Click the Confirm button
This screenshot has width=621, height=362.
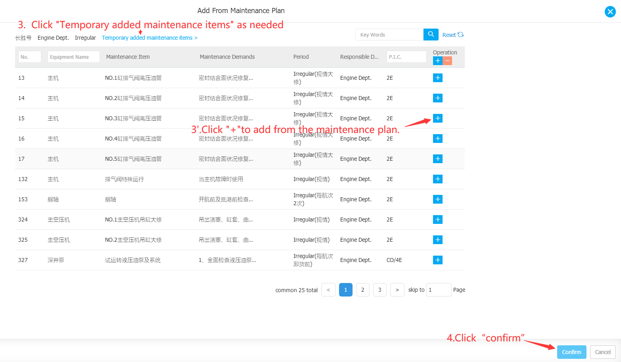click(571, 352)
